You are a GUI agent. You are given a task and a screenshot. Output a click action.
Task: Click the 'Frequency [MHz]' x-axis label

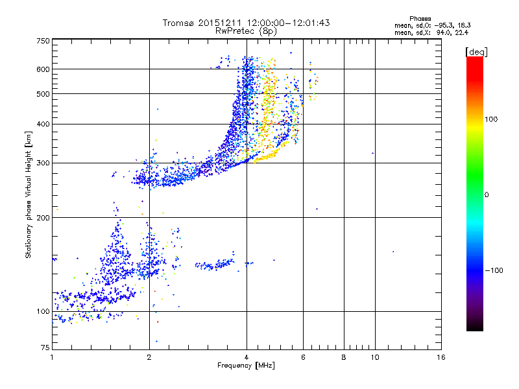point(246,366)
